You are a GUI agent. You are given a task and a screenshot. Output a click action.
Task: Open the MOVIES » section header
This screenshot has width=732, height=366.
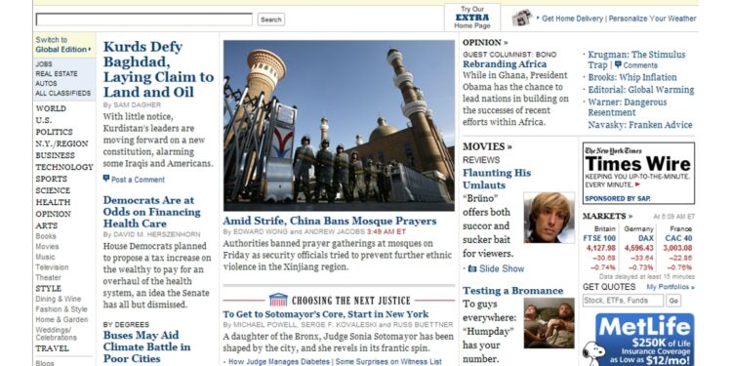tap(487, 146)
